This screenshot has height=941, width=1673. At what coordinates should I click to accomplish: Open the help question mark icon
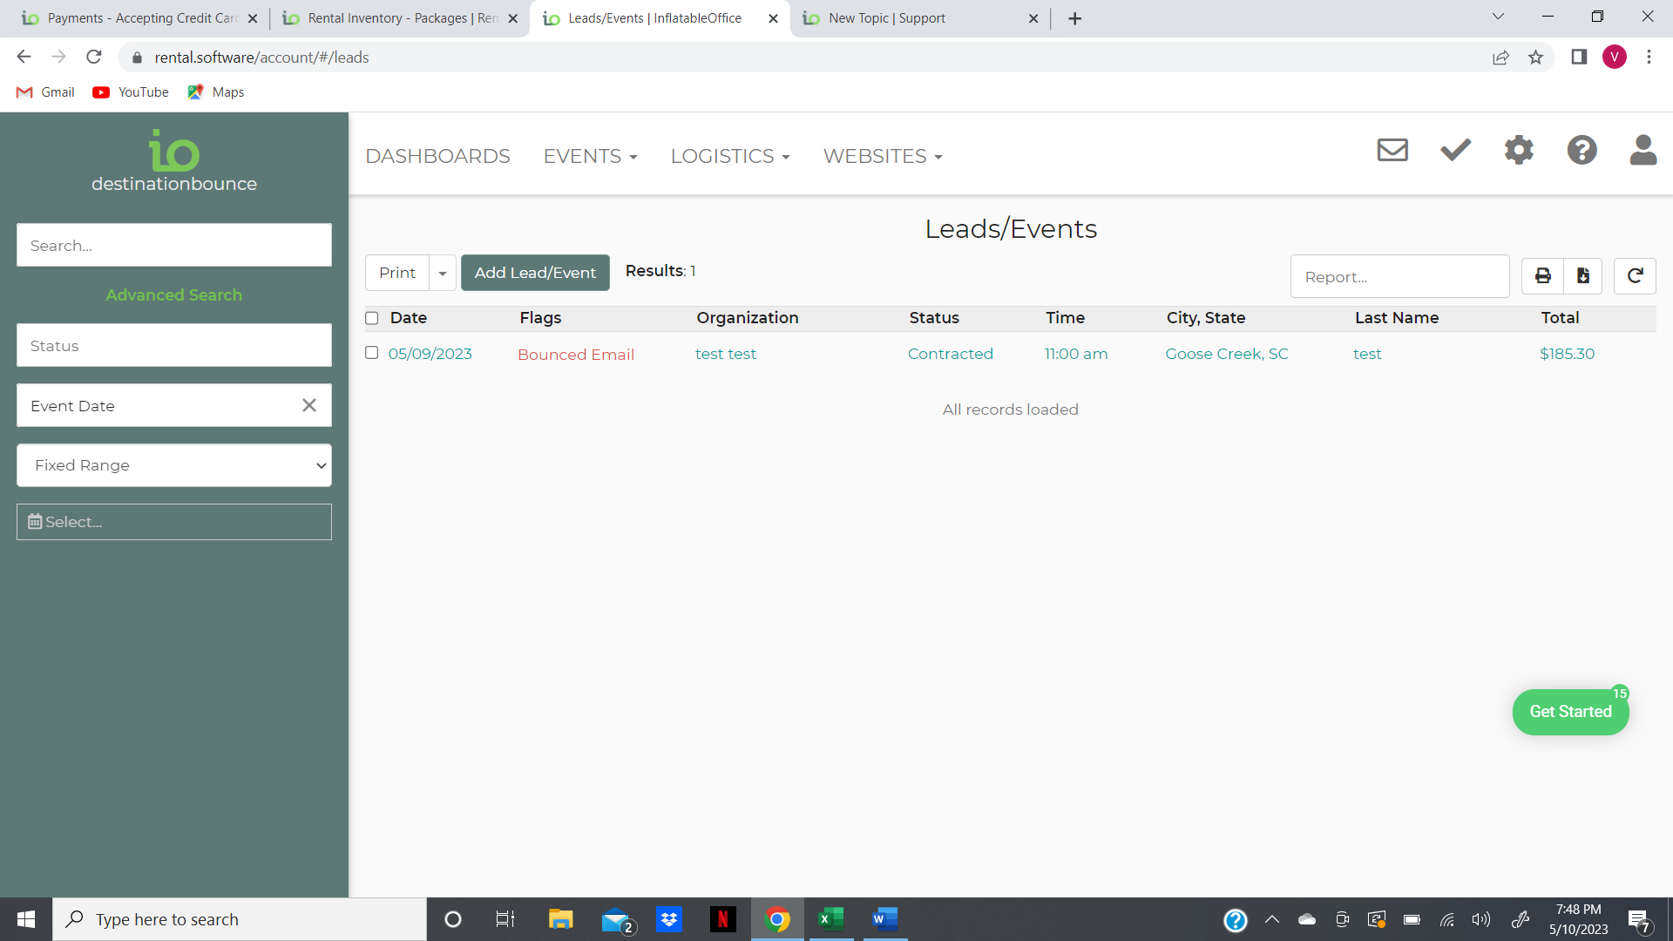[1582, 150]
